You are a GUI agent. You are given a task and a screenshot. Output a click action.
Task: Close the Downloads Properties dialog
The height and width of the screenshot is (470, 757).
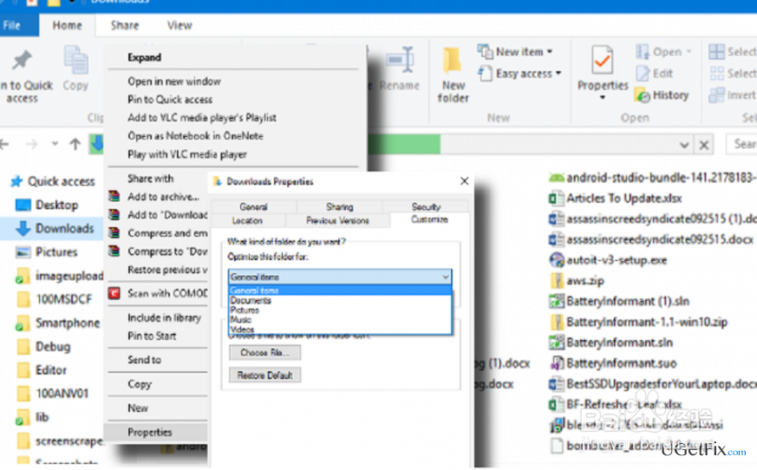tap(464, 181)
